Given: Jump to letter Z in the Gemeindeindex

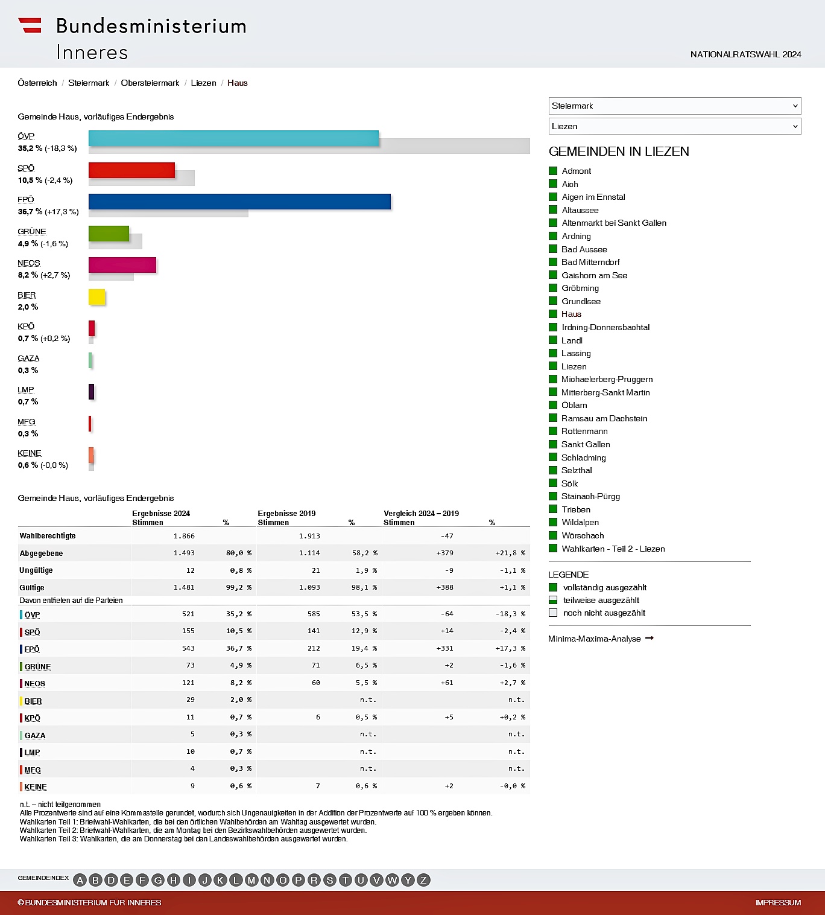Looking at the screenshot, I should click(423, 880).
